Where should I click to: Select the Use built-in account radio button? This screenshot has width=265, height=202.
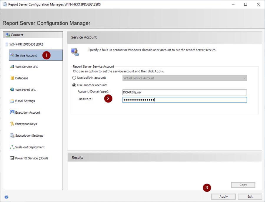[x=74, y=78]
